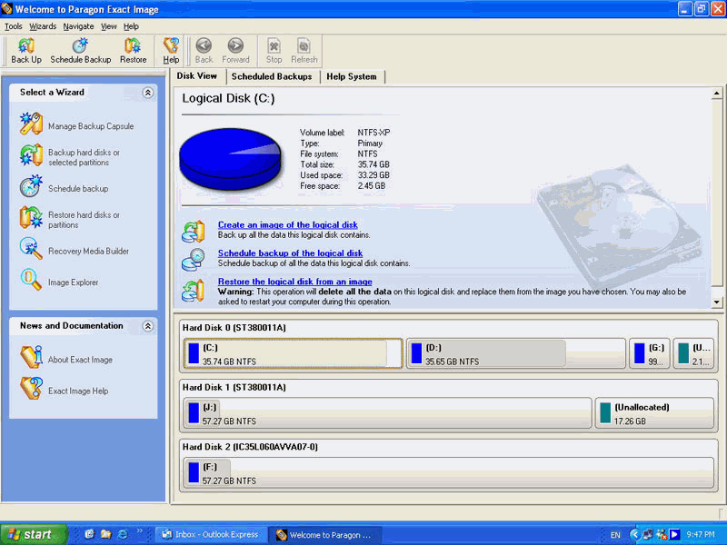727x545 pixels.
Task: Select the (J:) 57.27 GB NTFS partition
Action: 388,413
